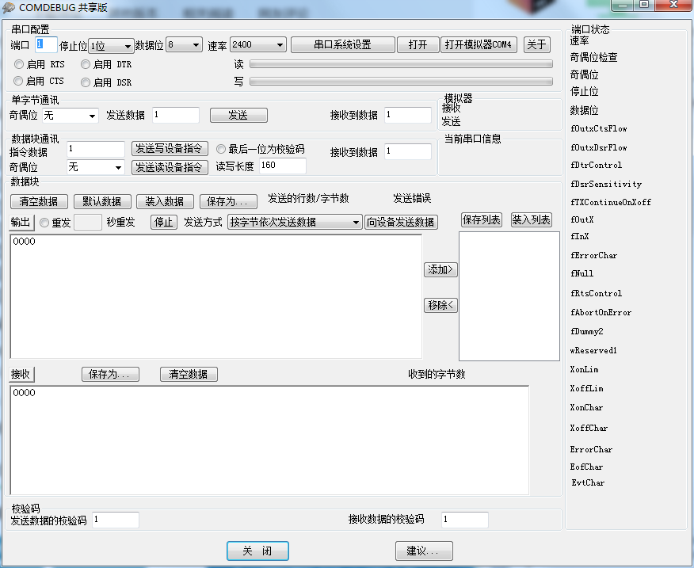
Task: Enable the 启用 RTS radio option
Action: [19, 64]
